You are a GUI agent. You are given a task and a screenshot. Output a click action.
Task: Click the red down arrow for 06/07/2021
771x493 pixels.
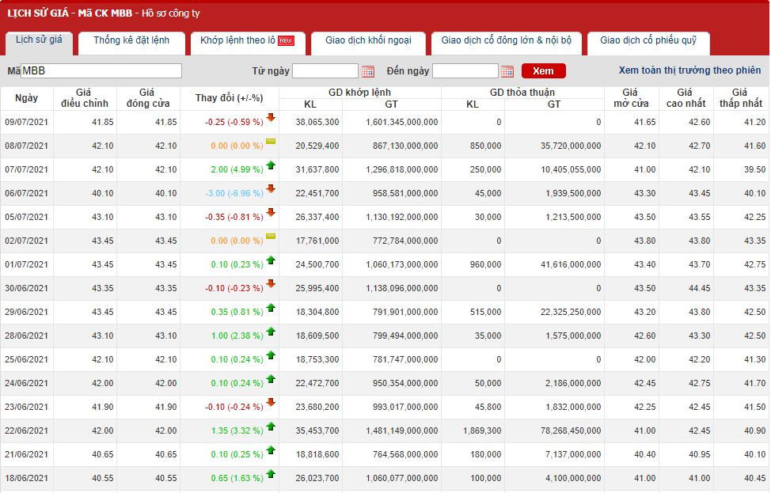coord(271,189)
